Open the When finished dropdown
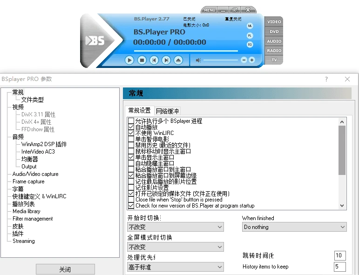This screenshot has height=275, width=359. 294,227
